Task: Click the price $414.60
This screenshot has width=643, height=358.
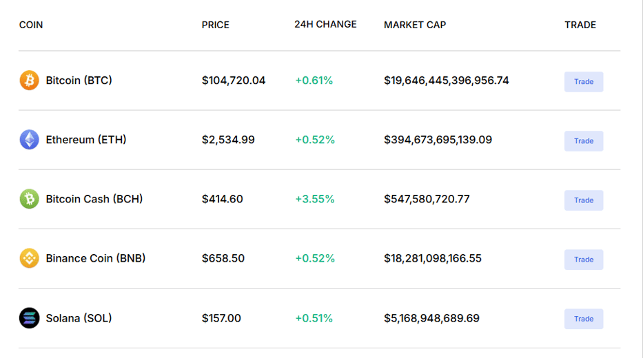Action: tap(223, 199)
